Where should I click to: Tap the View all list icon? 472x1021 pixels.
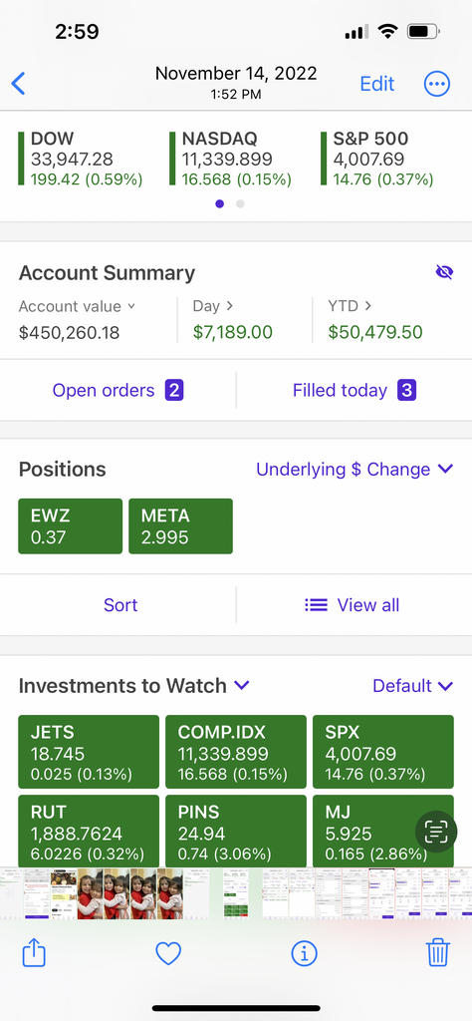click(316, 605)
